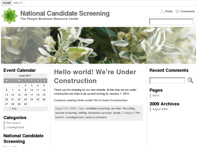197x147 pixels.
Task: Click Continue reading Hello world link
Action: 91,100
